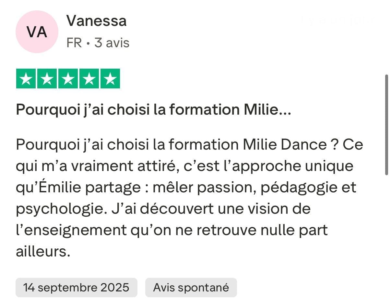Open Vanessa's 3 avis count
Screen dimensions: 391x306
click(x=112, y=43)
